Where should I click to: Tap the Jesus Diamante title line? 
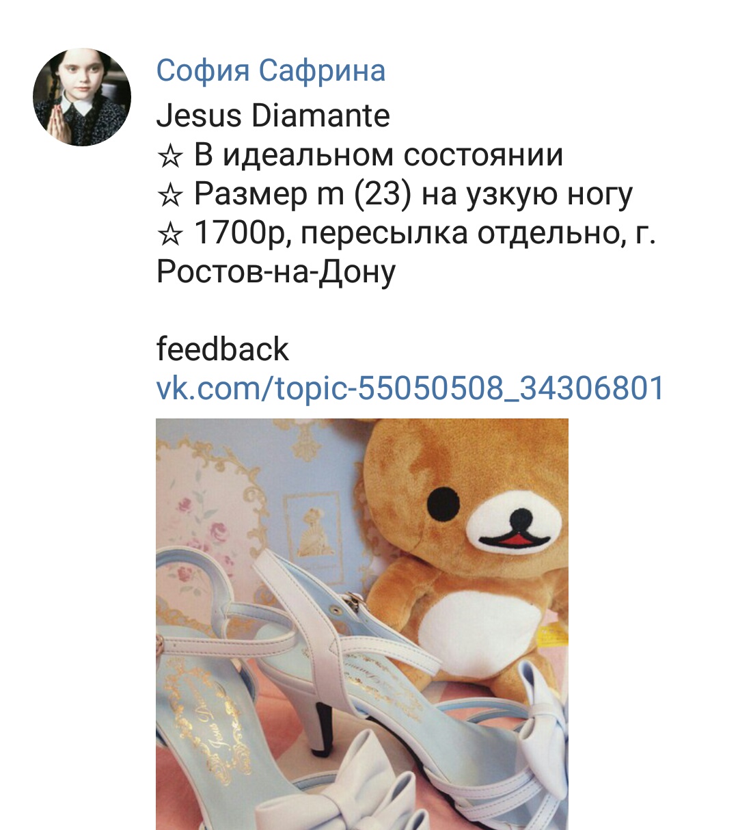tap(273, 116)
